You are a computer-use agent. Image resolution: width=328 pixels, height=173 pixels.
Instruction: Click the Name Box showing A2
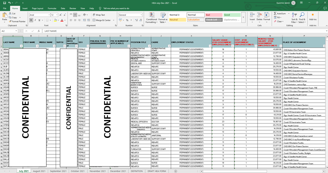[x=9, y=31]
